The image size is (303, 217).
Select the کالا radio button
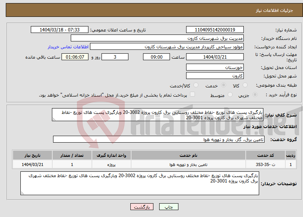tap(245, 85)
